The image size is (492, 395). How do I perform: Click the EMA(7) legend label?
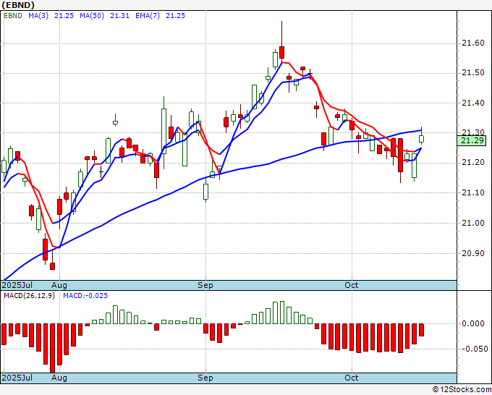point(148,15)
